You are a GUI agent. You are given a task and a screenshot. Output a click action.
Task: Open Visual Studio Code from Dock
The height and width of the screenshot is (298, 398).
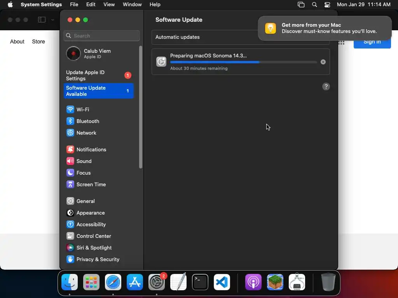pos(222,282)
